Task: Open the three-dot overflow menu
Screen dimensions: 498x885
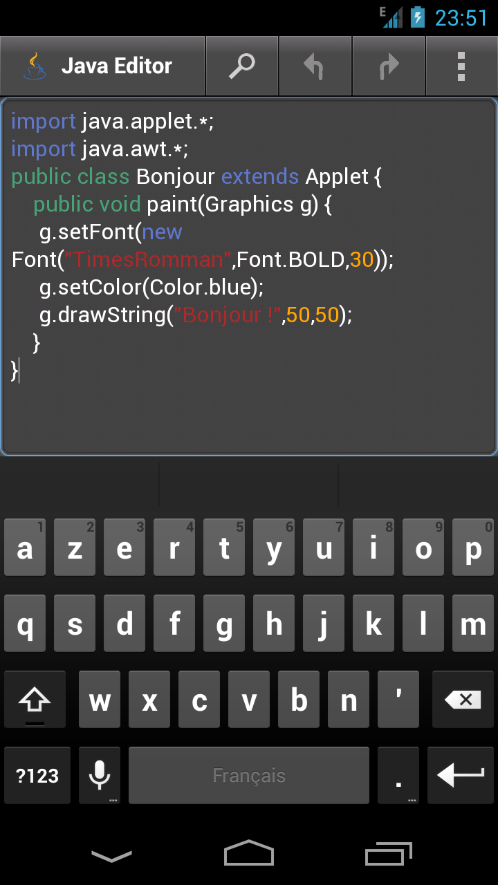Action: (461, 66)
